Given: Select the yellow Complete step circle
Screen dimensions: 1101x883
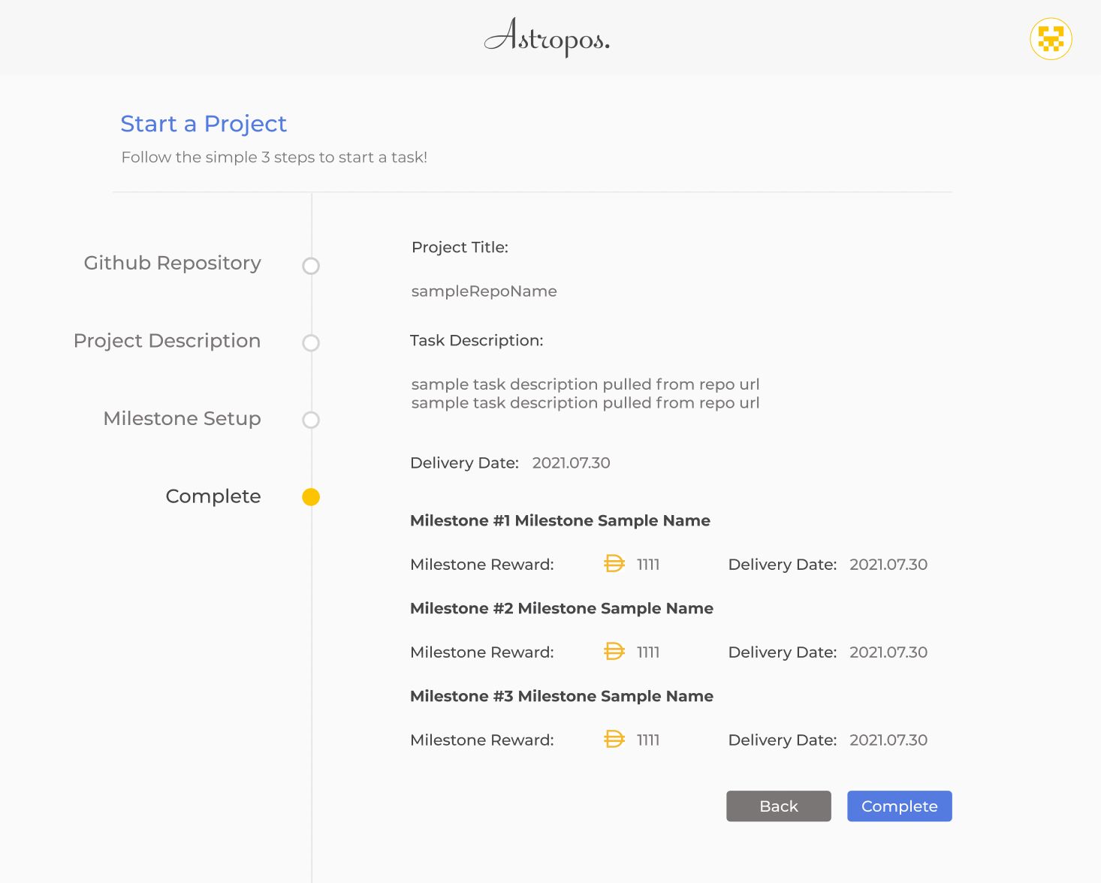Looking at the screenshot, I should 311,497.
